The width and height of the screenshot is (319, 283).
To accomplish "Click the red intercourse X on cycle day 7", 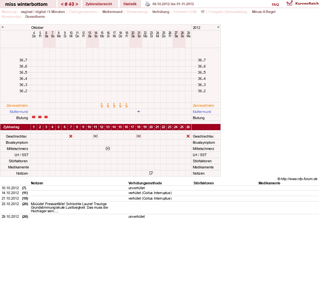I will click(x=71, y=136).
